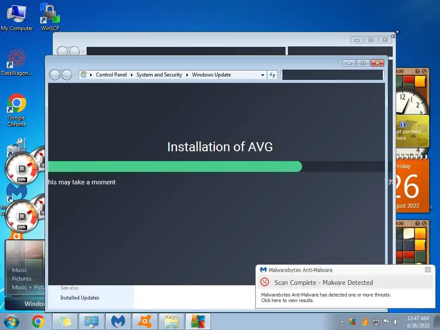The width and height of the screenshot is (440, 330).
Task: Show hidden tray icons arrow
Action: point(342,322)
